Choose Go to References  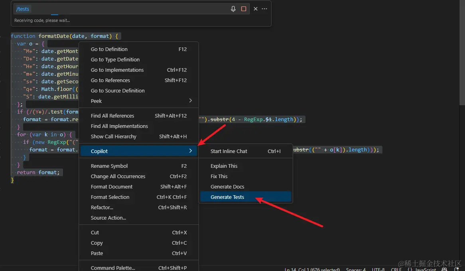coord(139,81)
